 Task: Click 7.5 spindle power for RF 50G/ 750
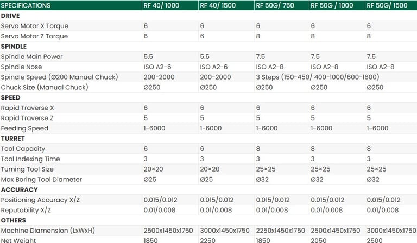261,57
